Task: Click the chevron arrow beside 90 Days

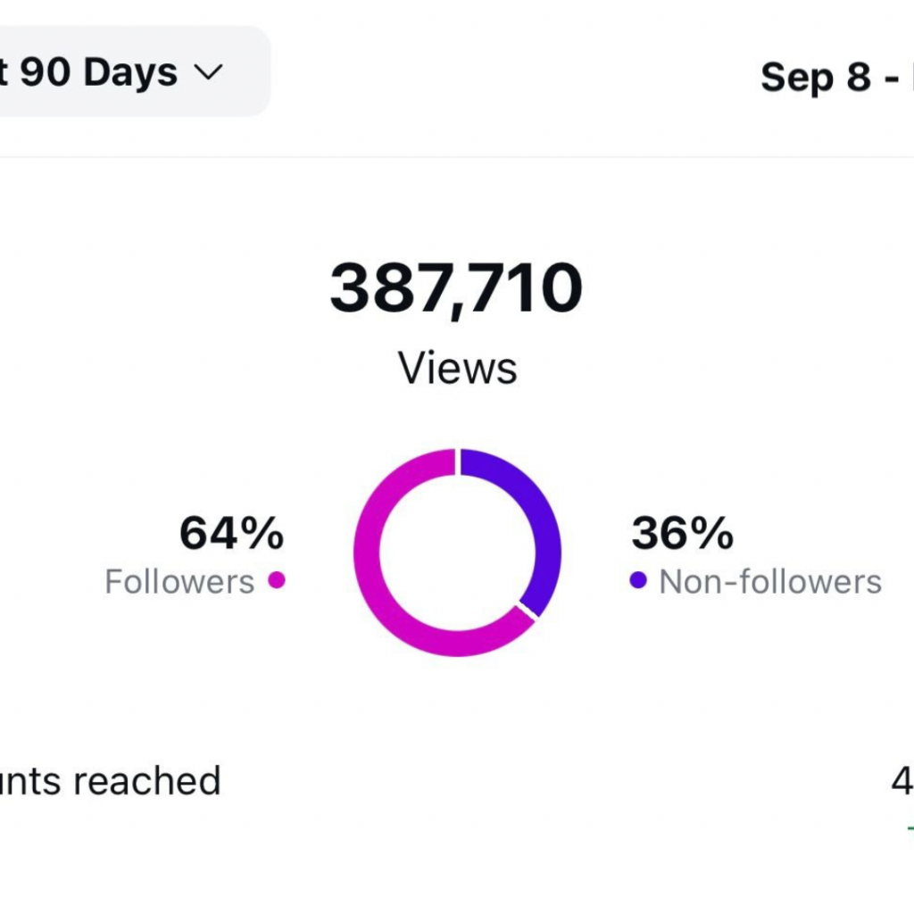Action: (x=208, y=72)
